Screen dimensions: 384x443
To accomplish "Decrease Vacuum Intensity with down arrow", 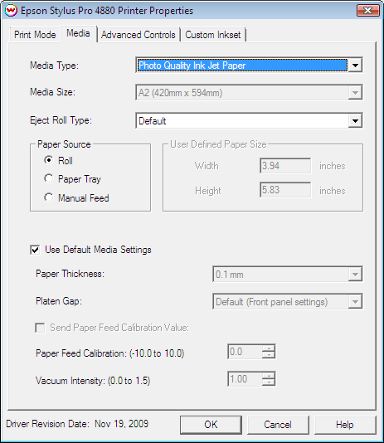I will pyautogui.click(x=269, y=382).
